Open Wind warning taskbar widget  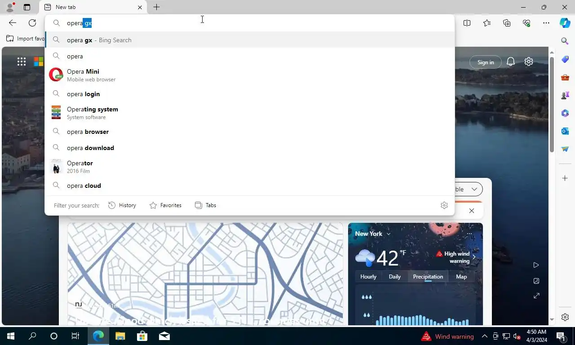point(447,336)
